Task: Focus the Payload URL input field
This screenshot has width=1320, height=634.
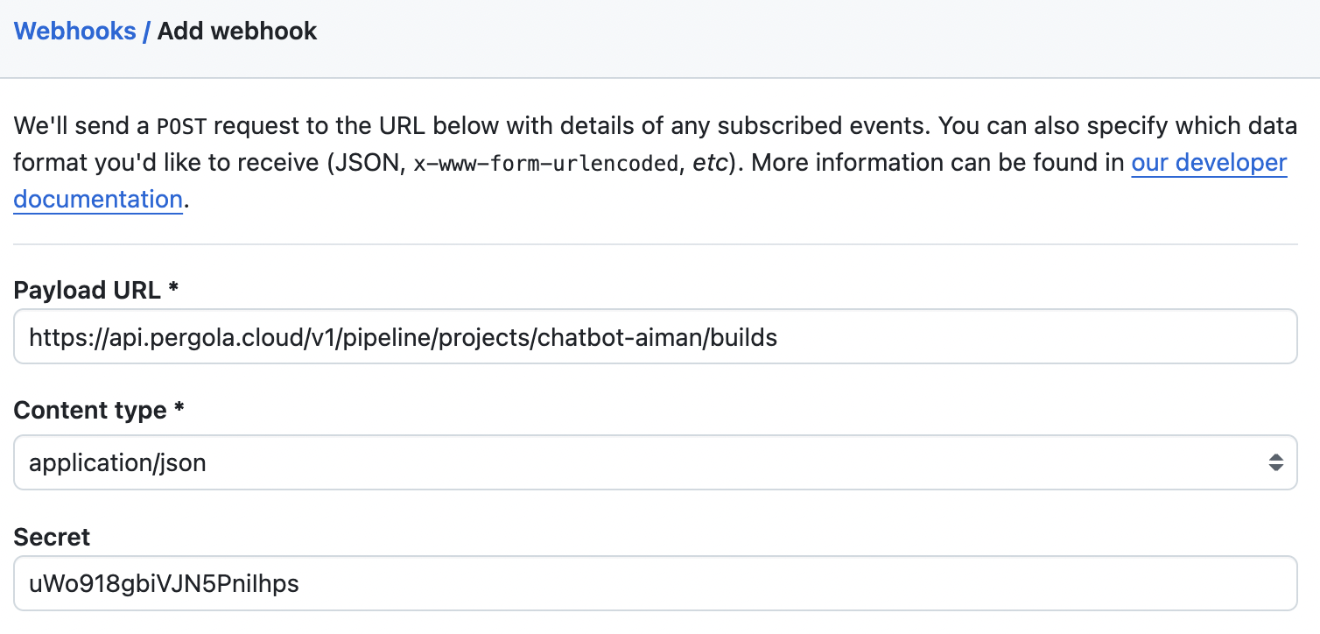Action: pyautogui.click(x=963, y=336)
